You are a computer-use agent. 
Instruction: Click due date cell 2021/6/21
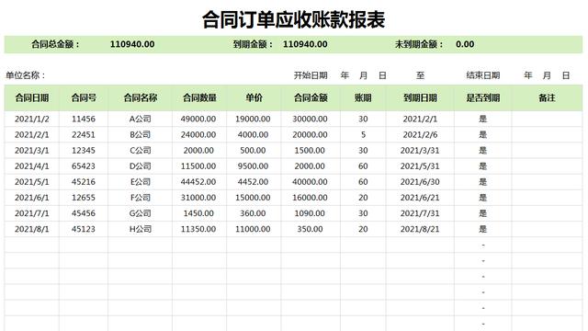click(420, 198)
